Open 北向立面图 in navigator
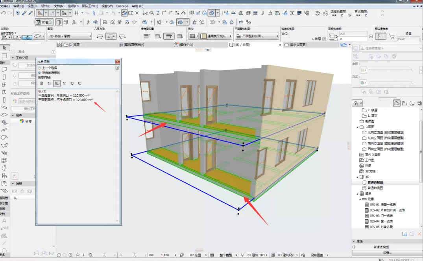The height and width of the screenshot is (261, 423). pos(386,132)
